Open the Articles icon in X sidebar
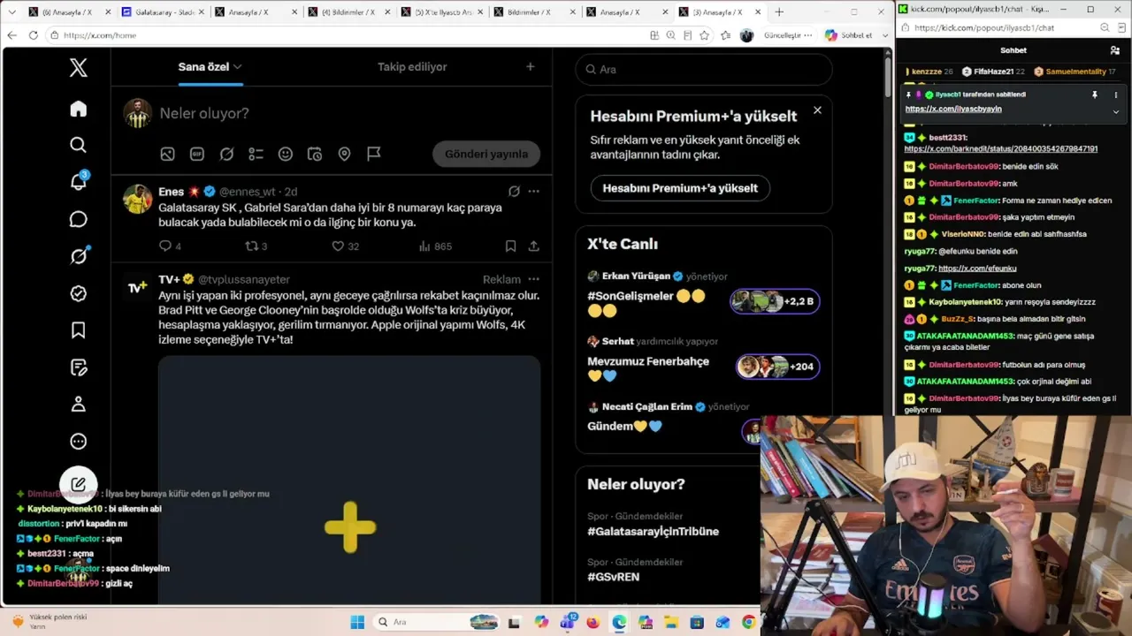1132x636 pixels. (x=79, y=367)
